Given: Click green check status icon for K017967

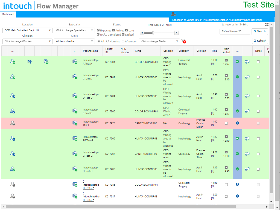Looking at the screenshot, I should 237,154.
